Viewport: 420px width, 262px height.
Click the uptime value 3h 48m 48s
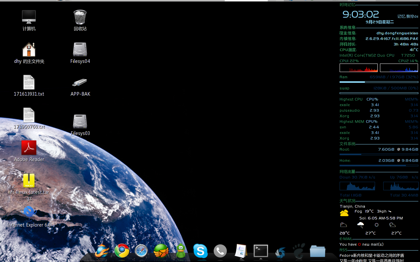(x=406, y=44)
